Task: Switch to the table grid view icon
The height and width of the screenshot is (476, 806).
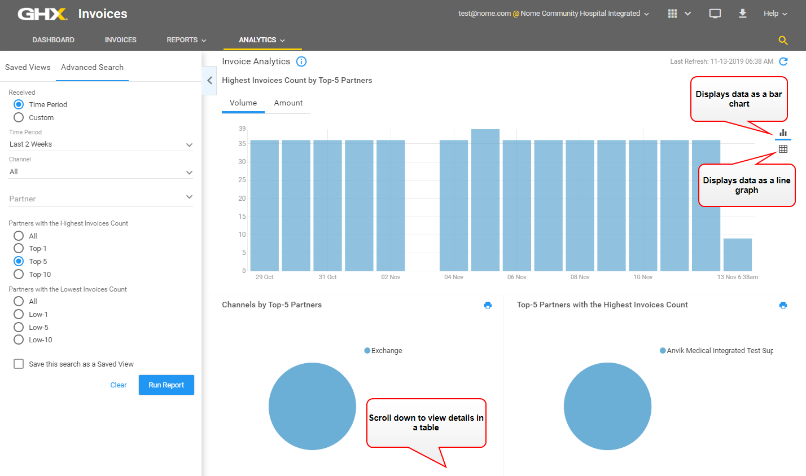Action: 783,149
